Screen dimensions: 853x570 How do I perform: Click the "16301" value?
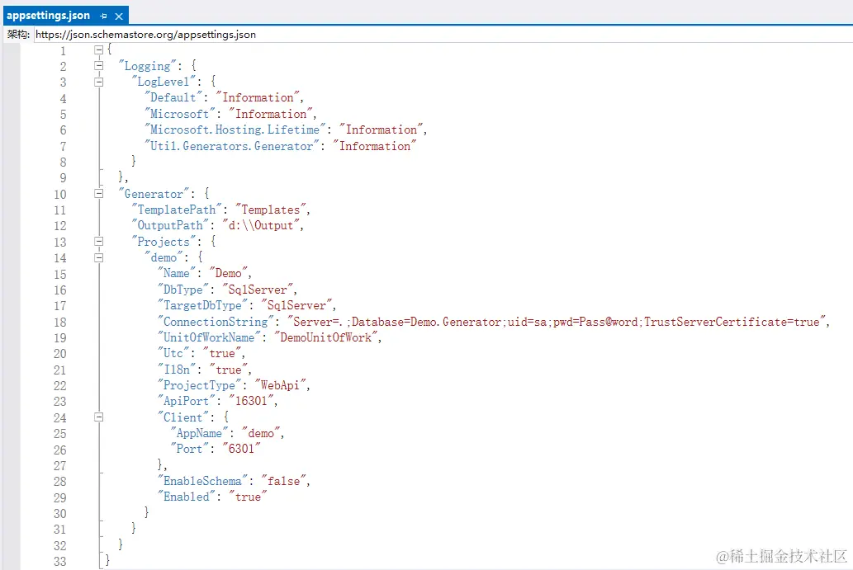[x=251, y=401]
